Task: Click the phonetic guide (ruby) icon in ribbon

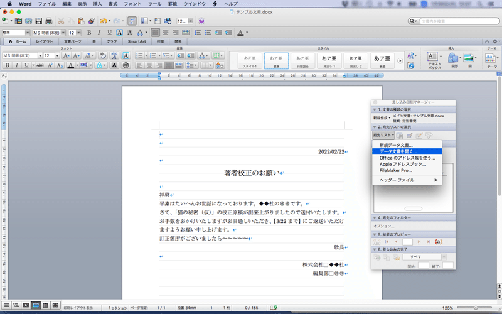Action: click(114, 55)
